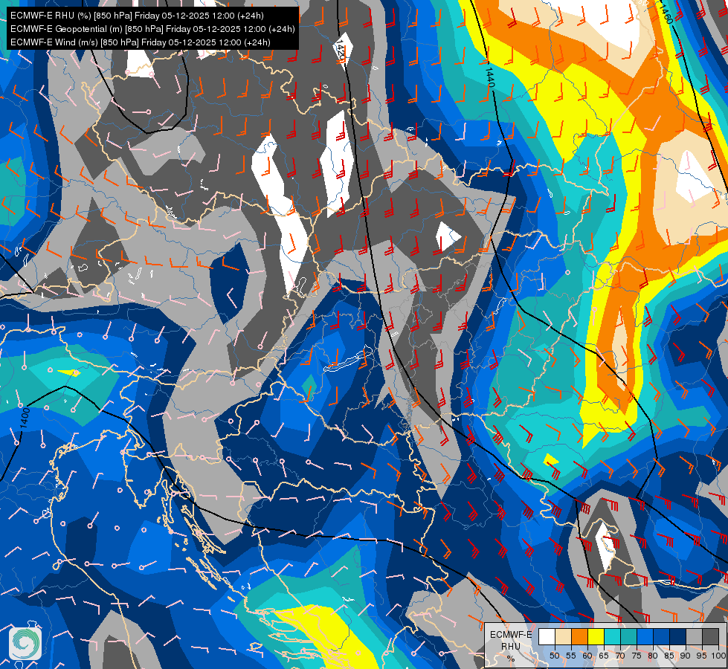Click the legend value 50
This screenshot has height=669, width=728.
tap(554, 656)
